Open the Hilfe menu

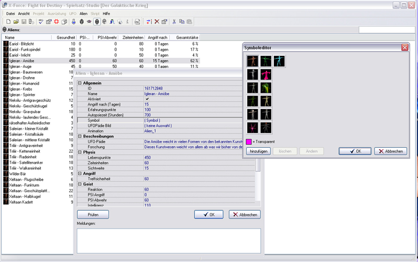point(107,14)
